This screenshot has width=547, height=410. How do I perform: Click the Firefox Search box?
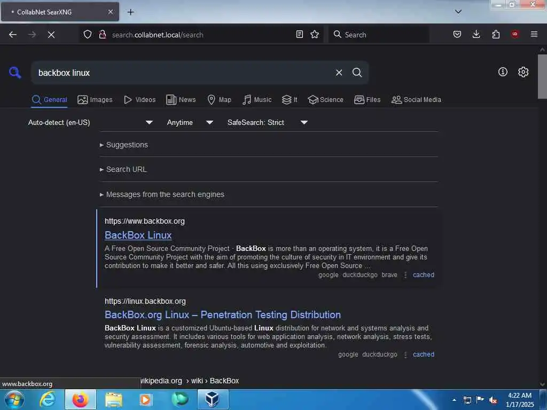coord(379,35)
